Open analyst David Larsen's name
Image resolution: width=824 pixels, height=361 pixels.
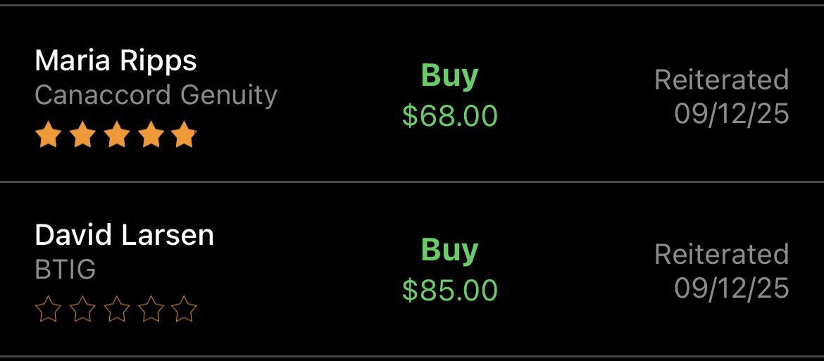pyautogui.click(x=125, y=235)
